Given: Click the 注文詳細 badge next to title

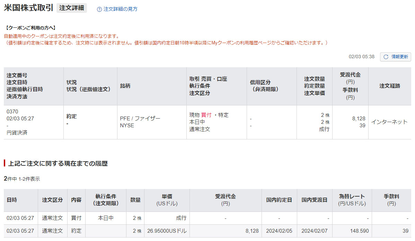Looking at the screenshot, I should [72, 8].
